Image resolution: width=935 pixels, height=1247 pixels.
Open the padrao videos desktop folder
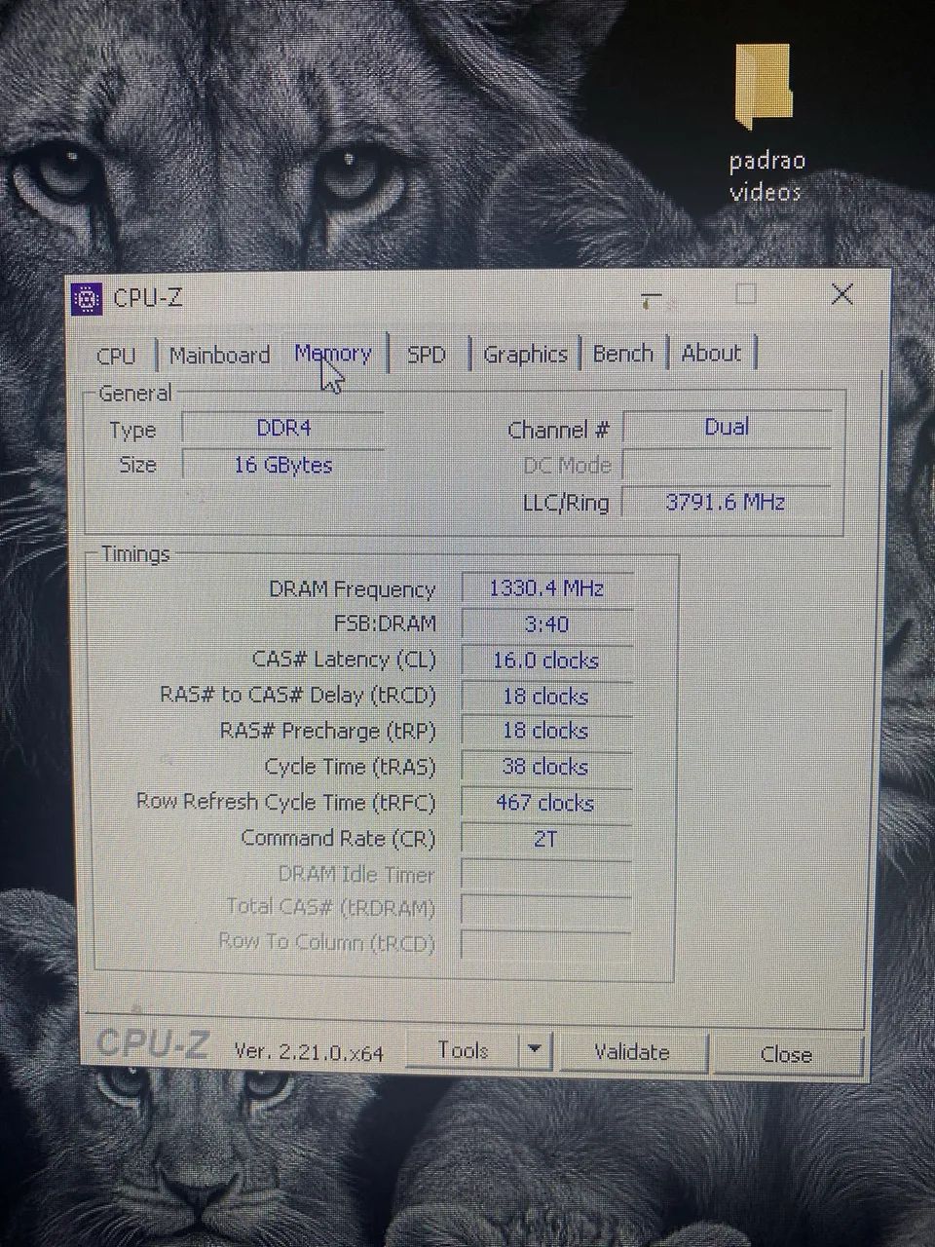click(x=767, y=122)
